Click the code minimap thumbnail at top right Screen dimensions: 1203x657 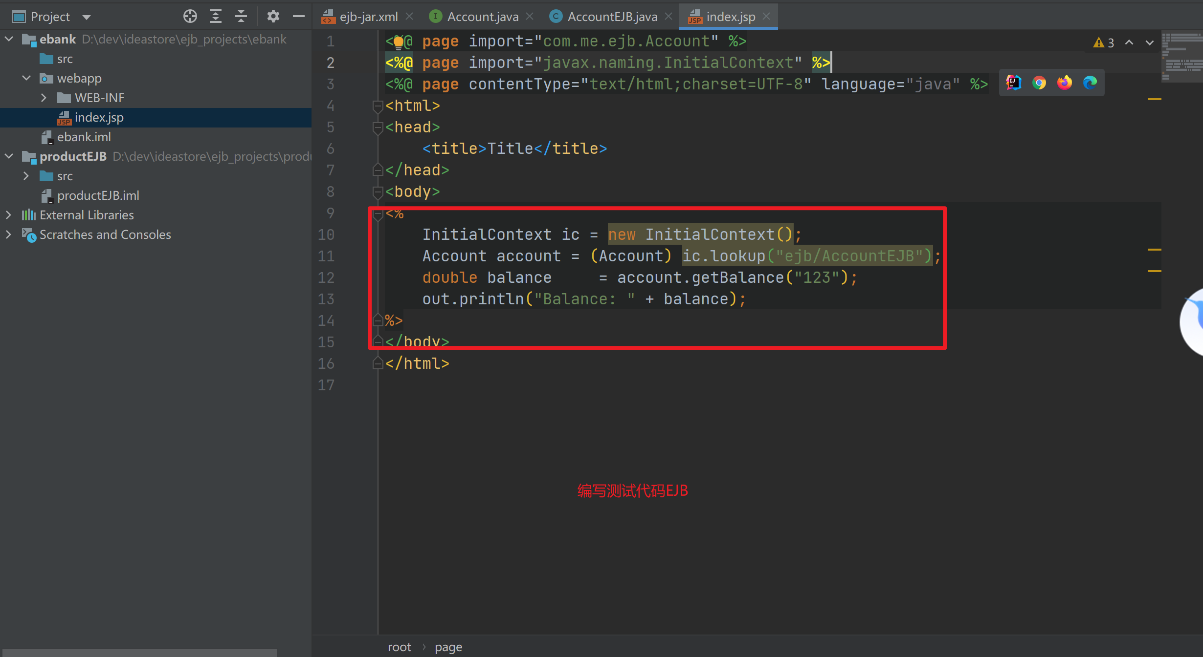point(1182,56)
